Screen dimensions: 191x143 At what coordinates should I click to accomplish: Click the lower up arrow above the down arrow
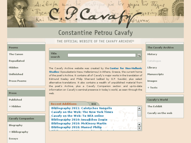coord(139,124)
